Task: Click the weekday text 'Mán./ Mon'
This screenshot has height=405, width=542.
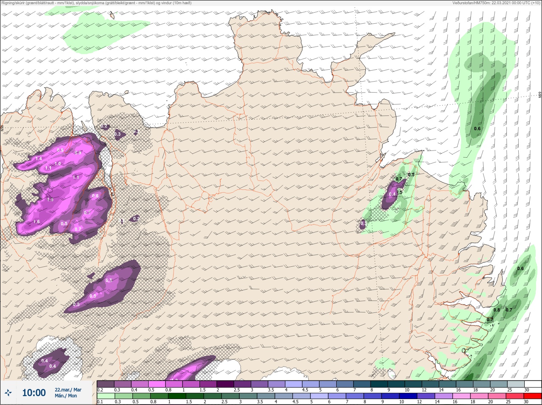Action: tap(66, 396)
